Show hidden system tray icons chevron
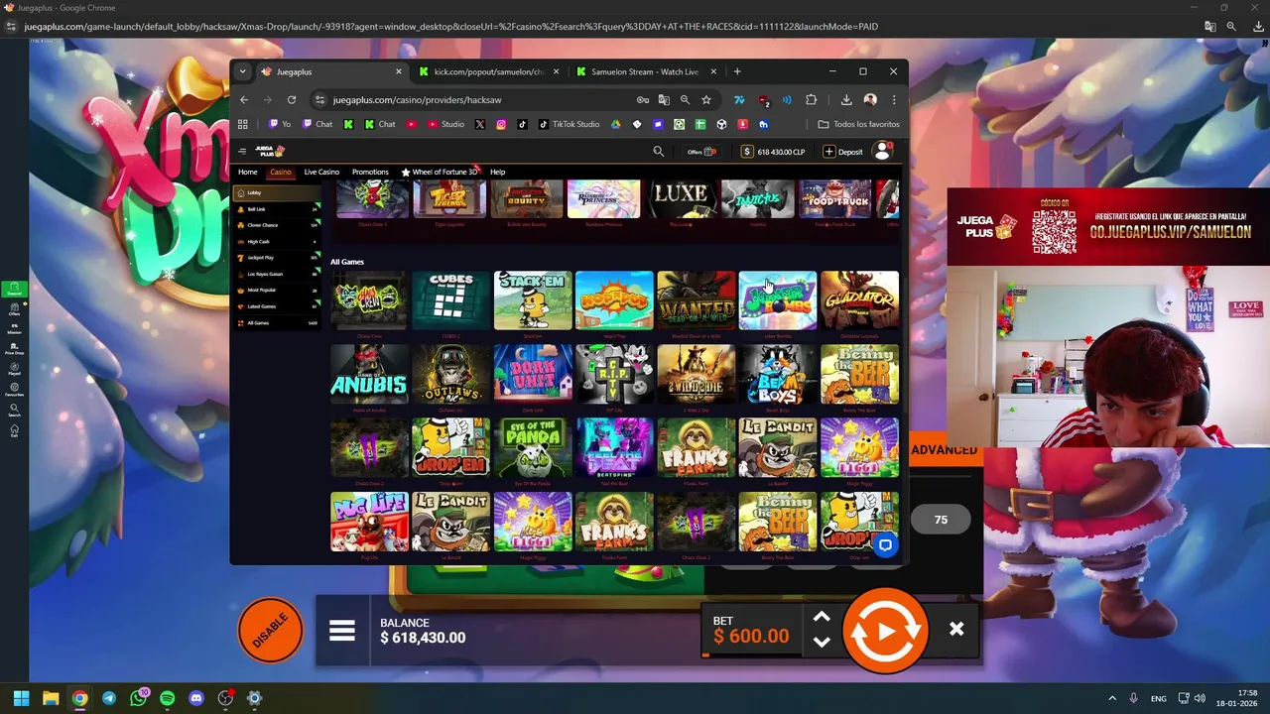 click(1112, 698)
